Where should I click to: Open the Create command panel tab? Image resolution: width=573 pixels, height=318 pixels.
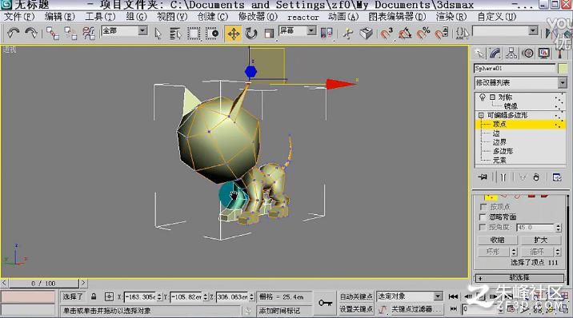479,54
